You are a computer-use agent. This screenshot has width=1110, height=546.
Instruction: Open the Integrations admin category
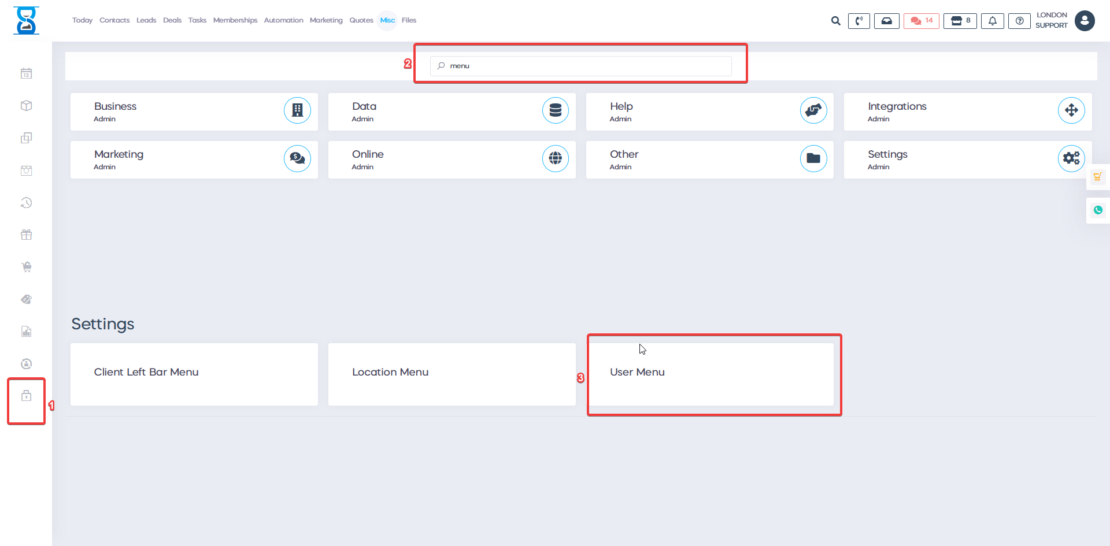click(x=967, y=112)
